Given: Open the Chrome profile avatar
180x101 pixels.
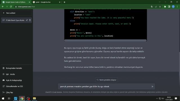Looking at the screenshot, I should pyautogui.click(x=173, y=7).
